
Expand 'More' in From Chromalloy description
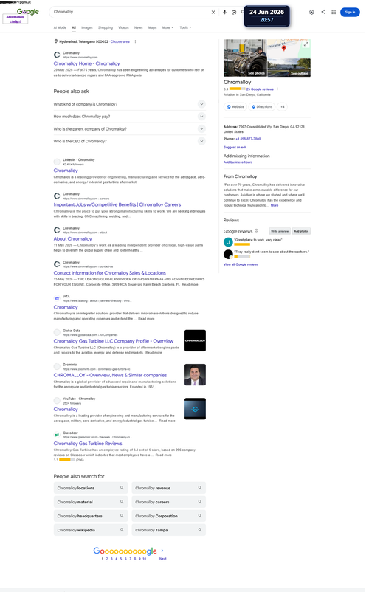tap(275, 205)
